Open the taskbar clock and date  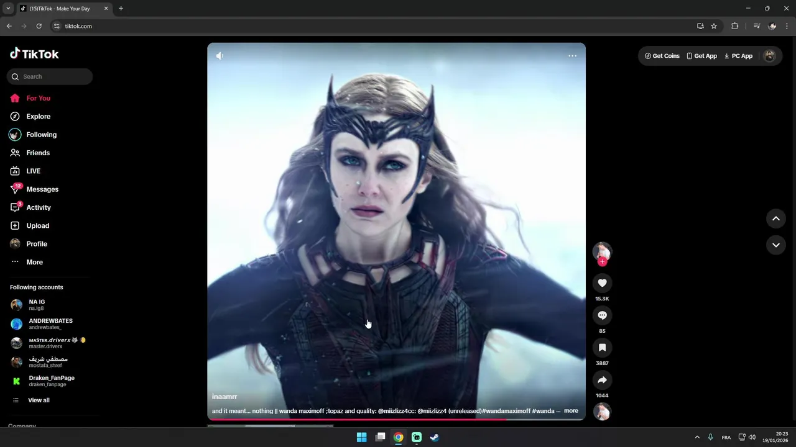775,437
